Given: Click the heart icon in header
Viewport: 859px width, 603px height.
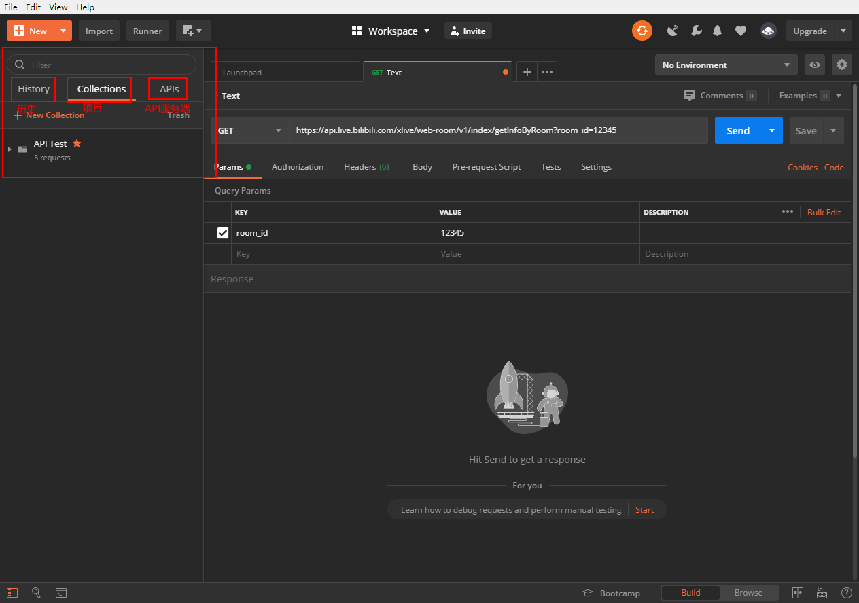Looking at the screenshot, I should [x=741, y=31].
